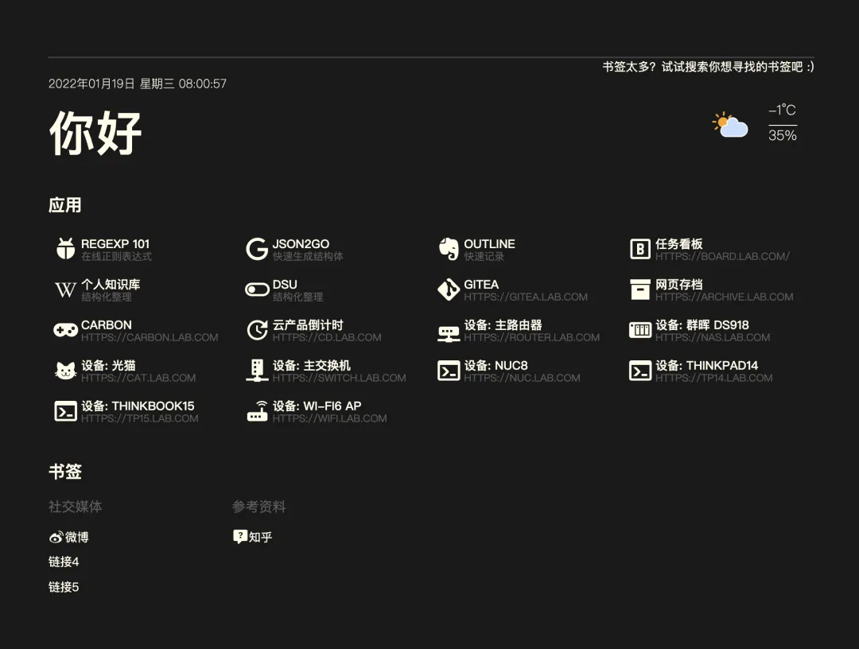Open the DSU app title
The image size is (859, 649).
click(285, 284)
